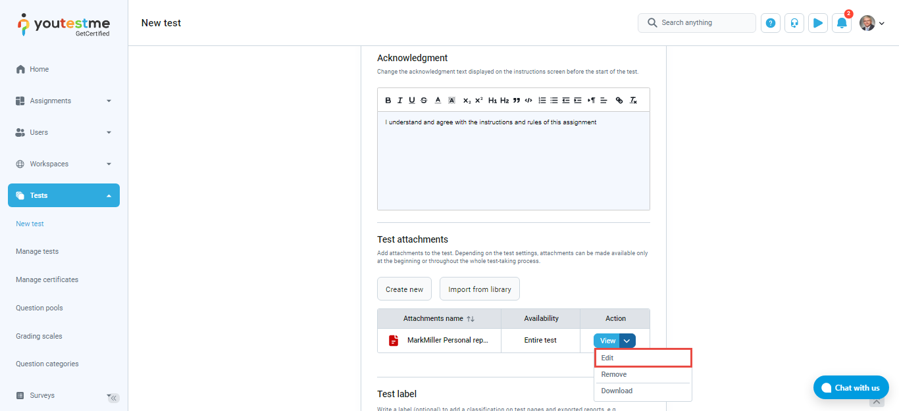The image size is (899, 411).
Task: Underline text using the editor toolbar
Action: [x=412, y=101]
